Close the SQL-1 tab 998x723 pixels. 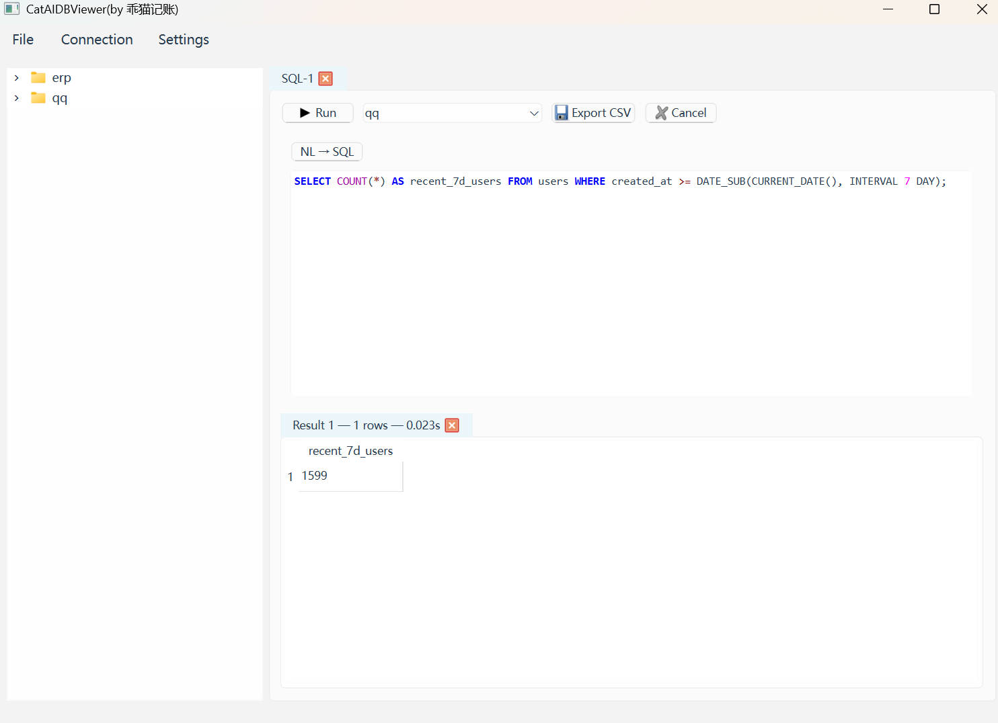click(325, 79)
